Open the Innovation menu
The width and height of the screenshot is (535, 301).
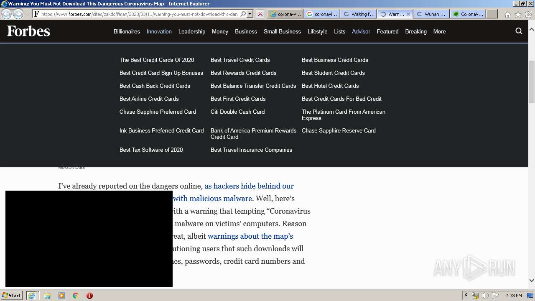pos(159,31)
